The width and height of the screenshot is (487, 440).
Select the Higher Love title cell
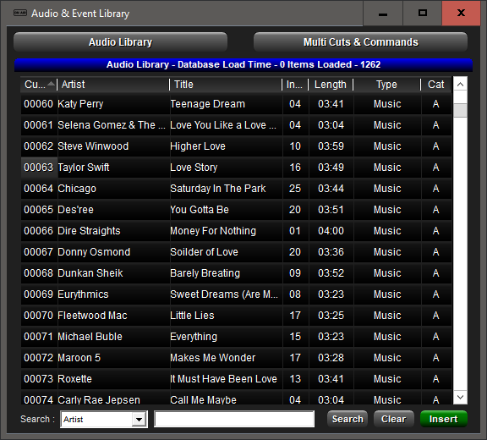tap(226, 146)
